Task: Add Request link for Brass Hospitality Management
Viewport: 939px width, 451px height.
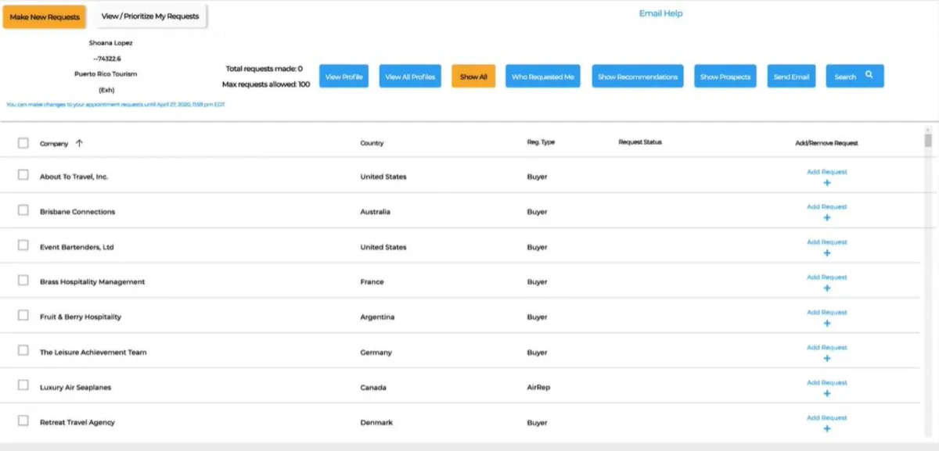Action: (827, 277)
